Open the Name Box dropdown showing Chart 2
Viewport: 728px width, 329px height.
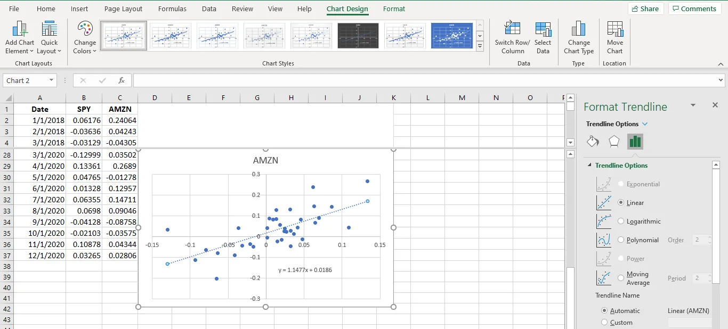52,80
